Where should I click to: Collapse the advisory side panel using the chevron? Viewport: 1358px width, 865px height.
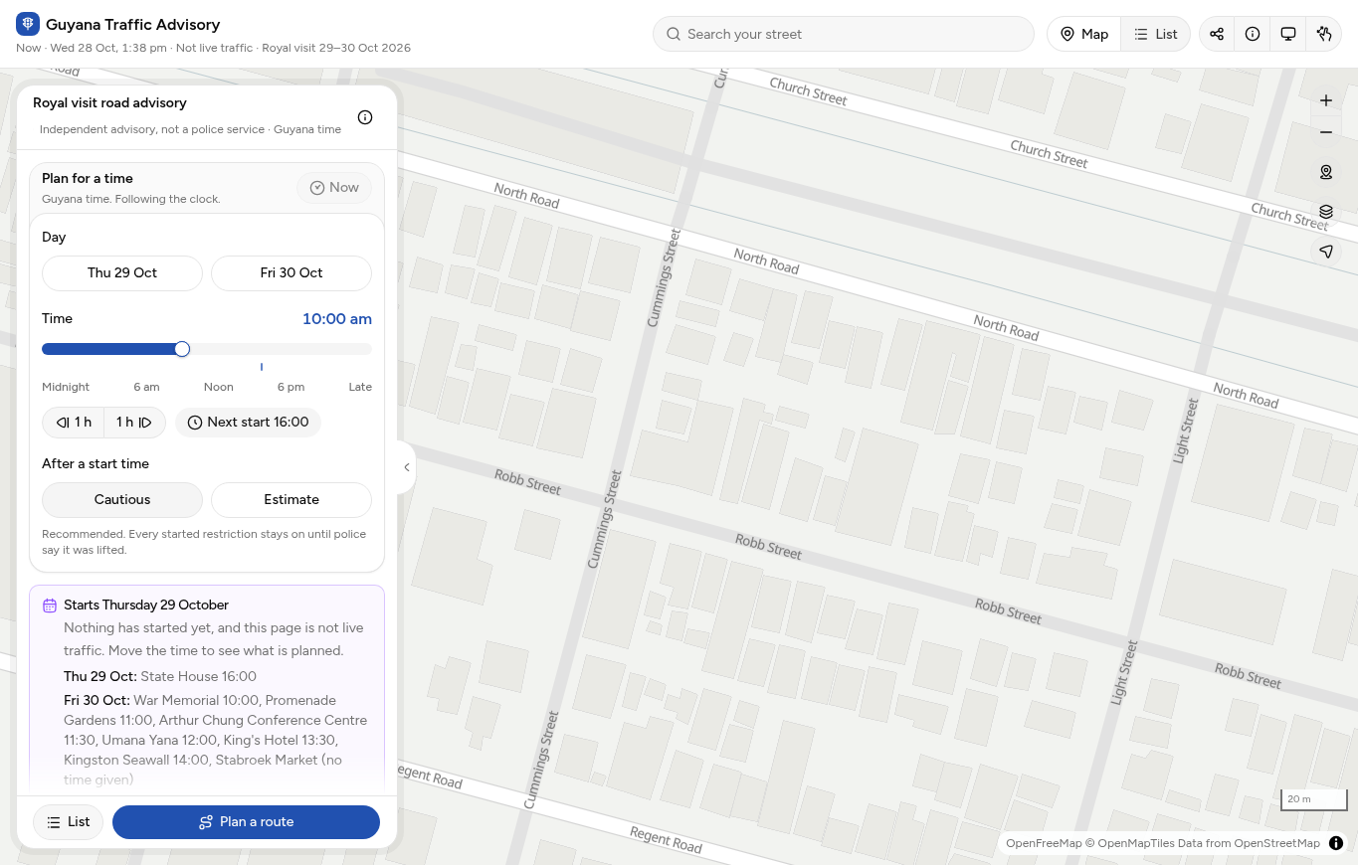point(406,467)
